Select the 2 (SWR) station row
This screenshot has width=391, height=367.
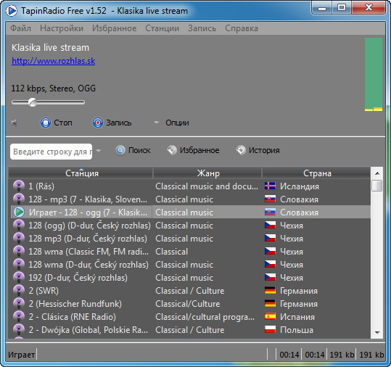coord(189,290)
